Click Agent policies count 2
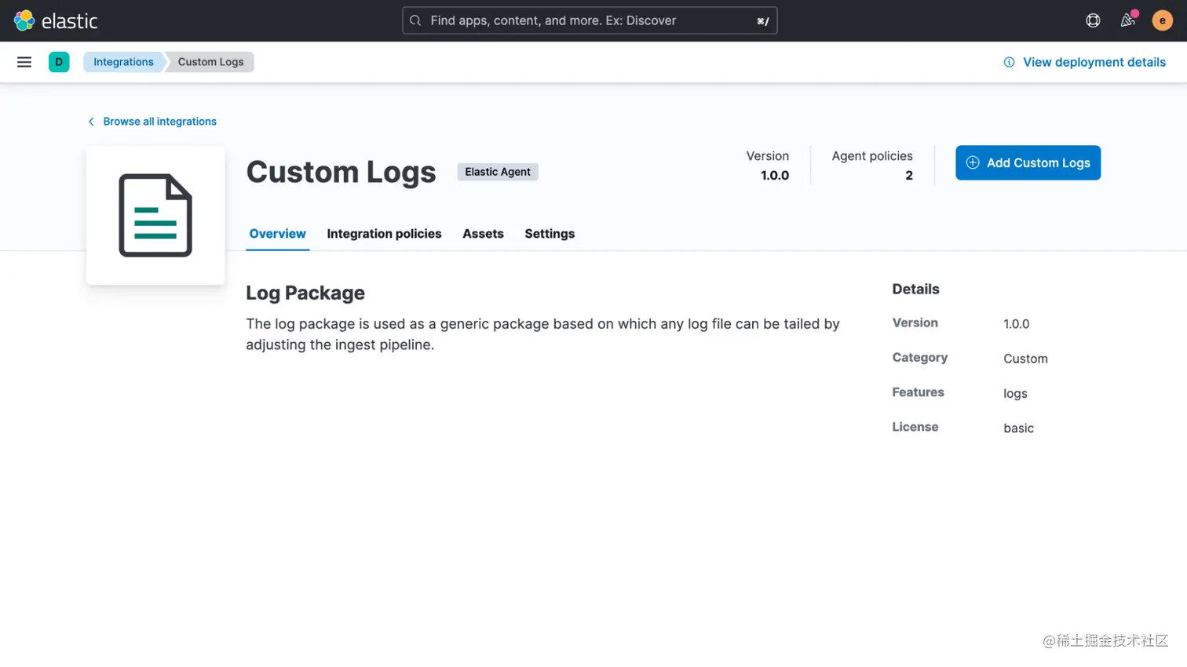Viewport: 1187px width, 667px height. (x=909, y=176)
